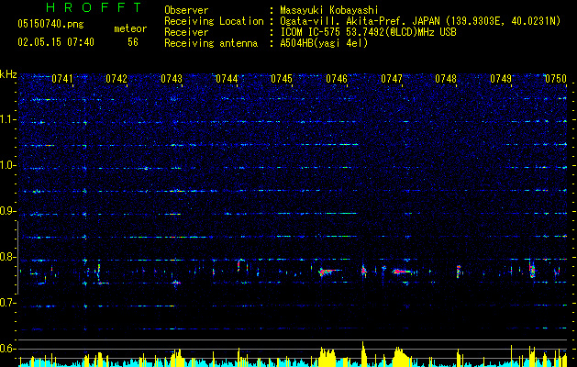Click the meteor count 56
The width and height of the screenshot is (577, 367).
[133, 42]
